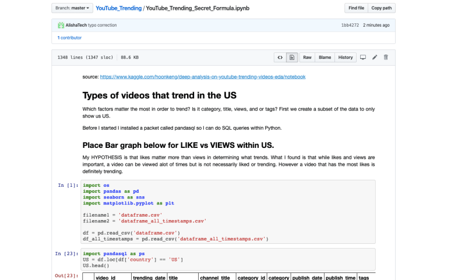Click the trending_date column header
Image resolution: width=451 pixels, height=280 pixels.
tap(149, 278)
